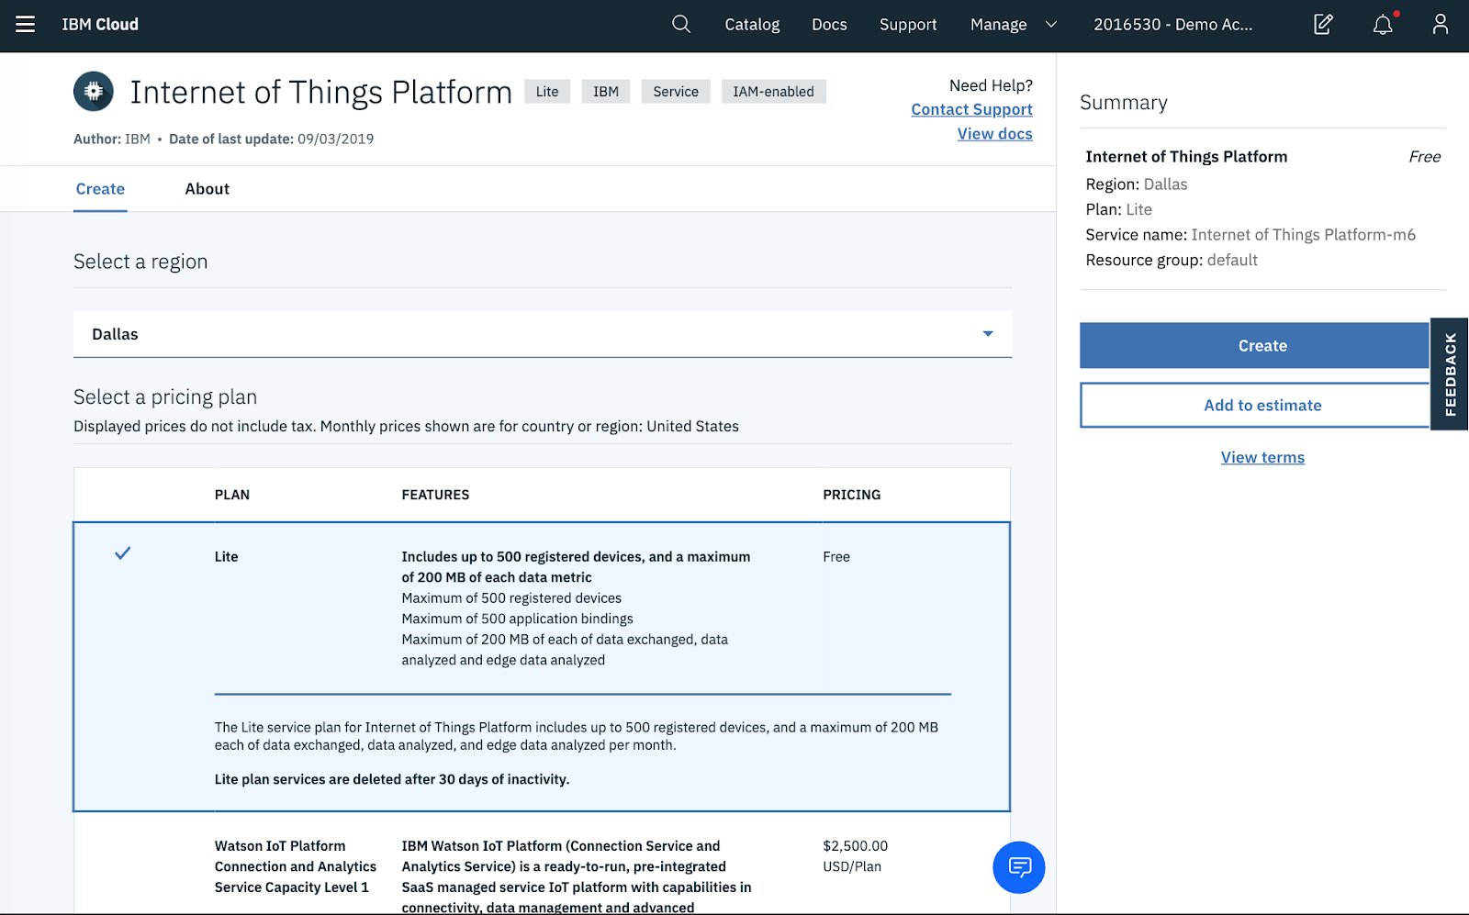Image resolution: width=1469 pixels, height=915 pixels.
Task: Open the Catalog menu item
Action: (x=752, y=25)
